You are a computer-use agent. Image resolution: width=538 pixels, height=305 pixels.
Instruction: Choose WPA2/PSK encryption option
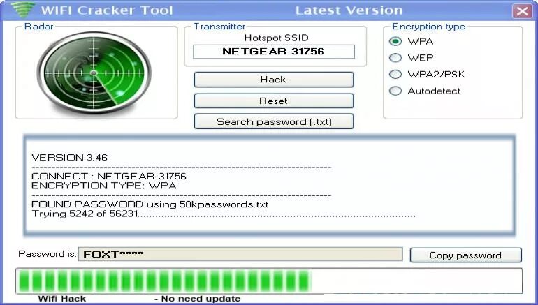tap(395, 74)
